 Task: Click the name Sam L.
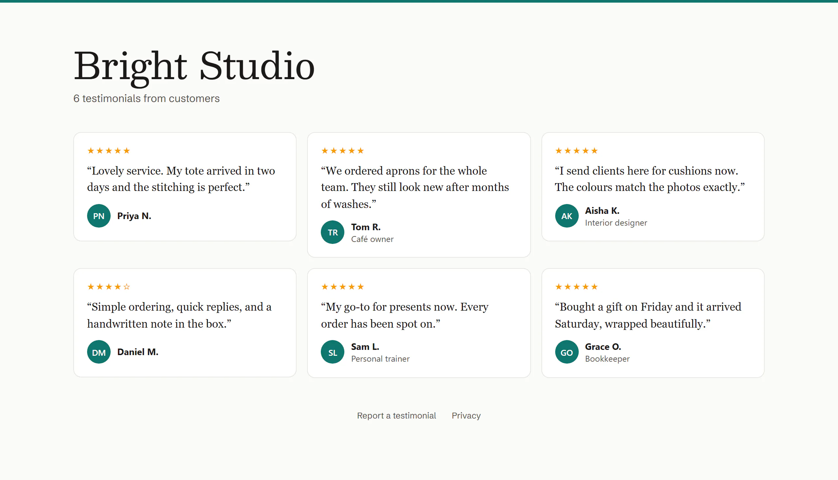point(365,347)
